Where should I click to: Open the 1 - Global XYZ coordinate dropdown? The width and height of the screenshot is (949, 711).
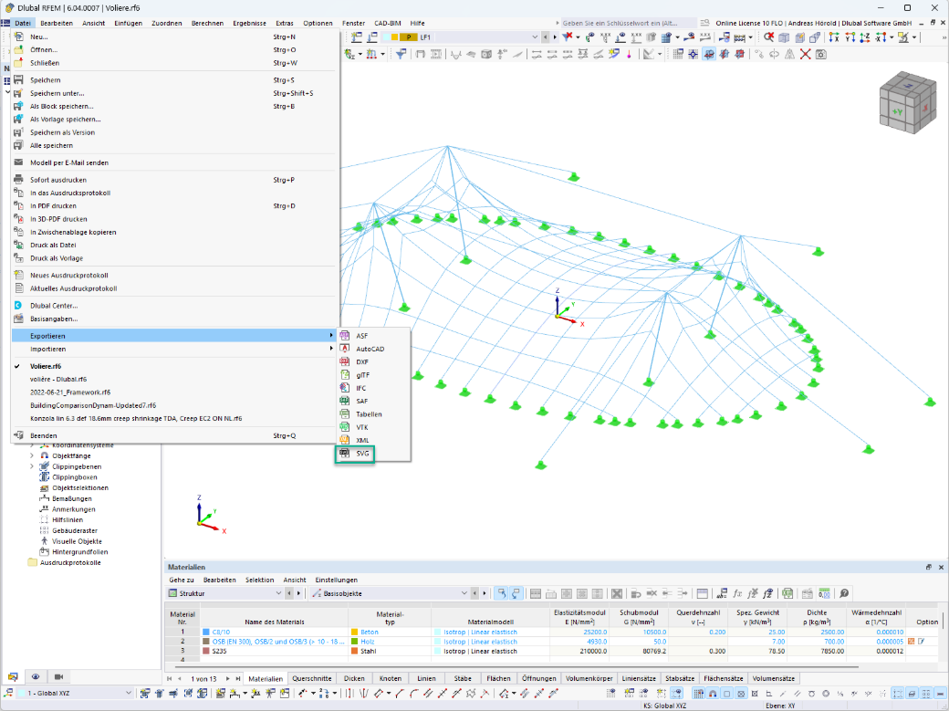pos(75,694)
